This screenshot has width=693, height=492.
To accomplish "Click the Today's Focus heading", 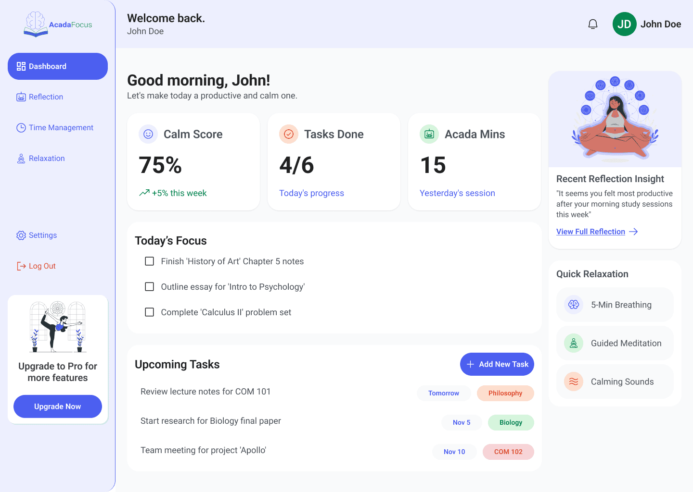I will coord(171,241).
